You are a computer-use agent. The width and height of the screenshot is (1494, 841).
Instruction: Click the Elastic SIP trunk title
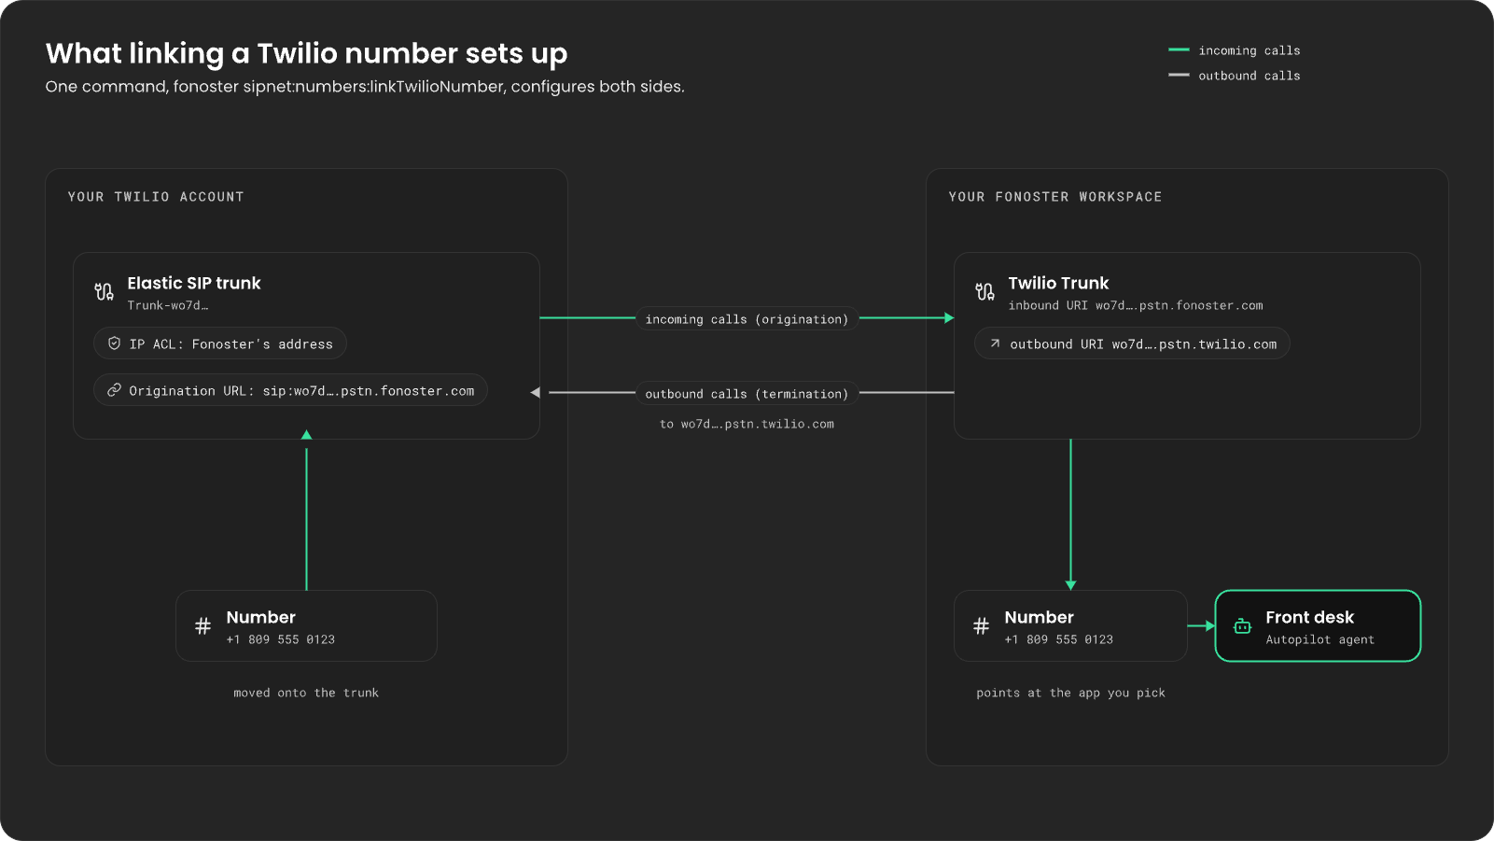(194, 283)
